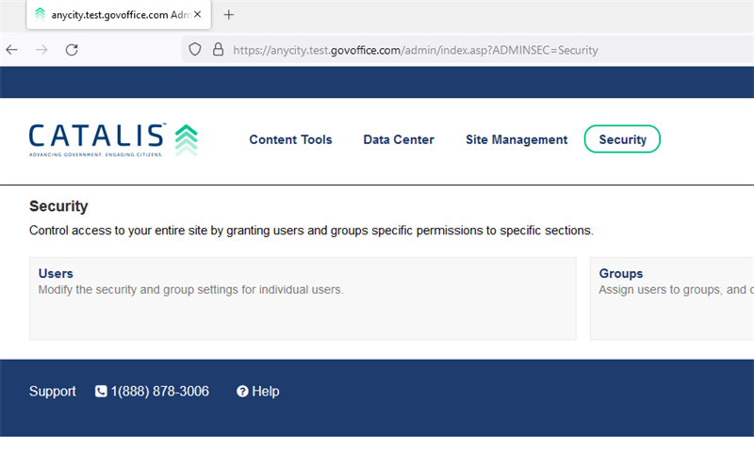Open the tracking protection shield icon

coord(195,50)
